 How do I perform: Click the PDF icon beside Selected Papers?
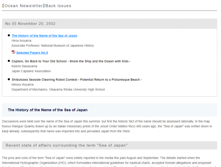click(x=13, y=52)
